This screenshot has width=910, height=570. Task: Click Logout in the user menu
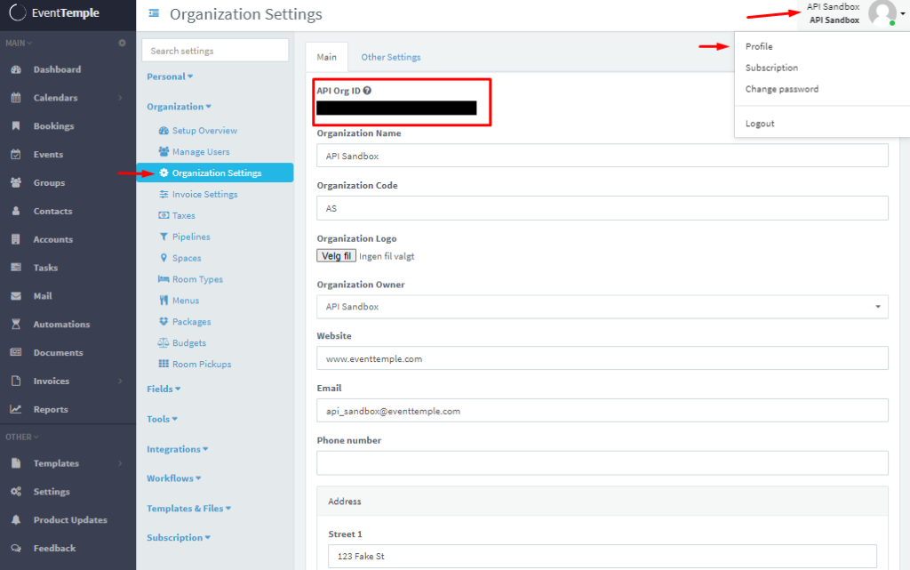click(x=760, y=124)
